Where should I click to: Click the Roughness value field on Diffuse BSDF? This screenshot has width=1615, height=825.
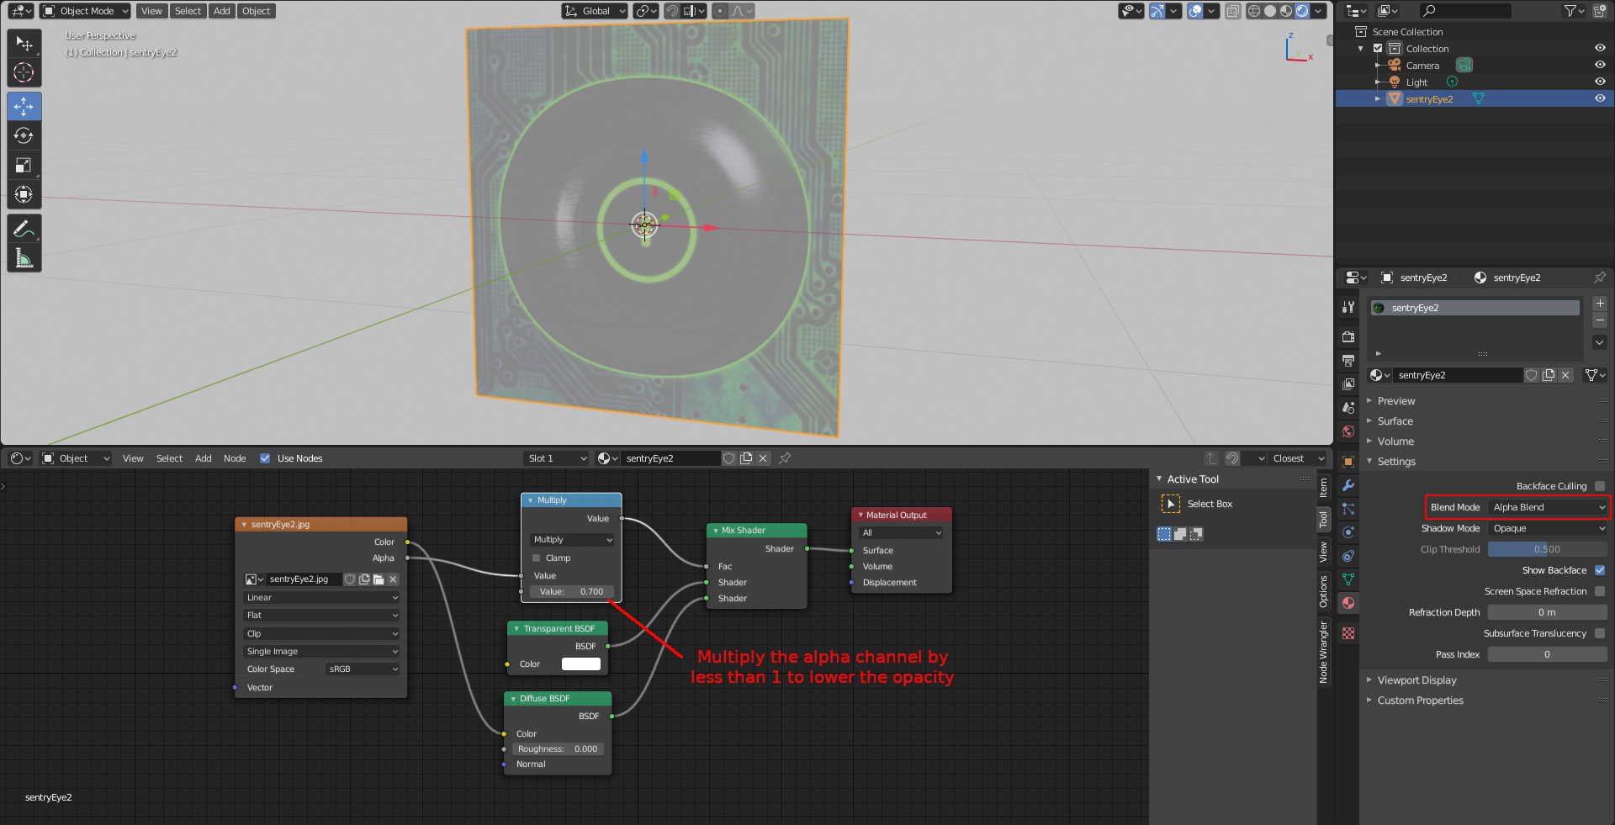pos(558,748)
